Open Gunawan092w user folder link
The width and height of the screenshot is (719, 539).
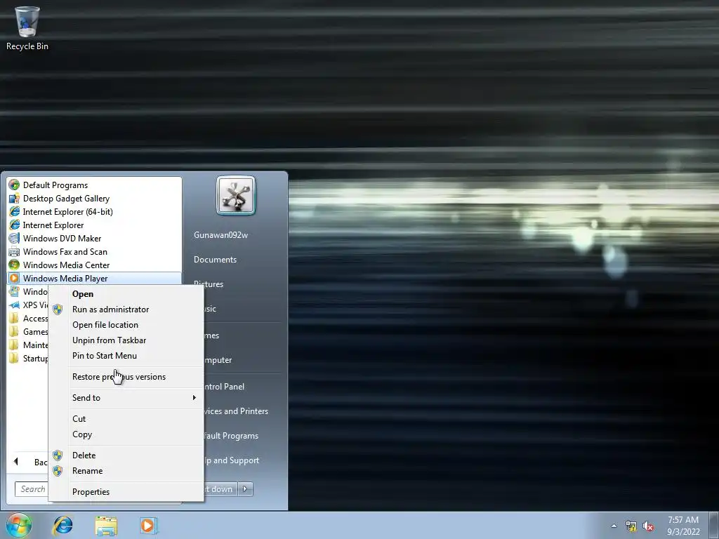[x=220, y=235]
